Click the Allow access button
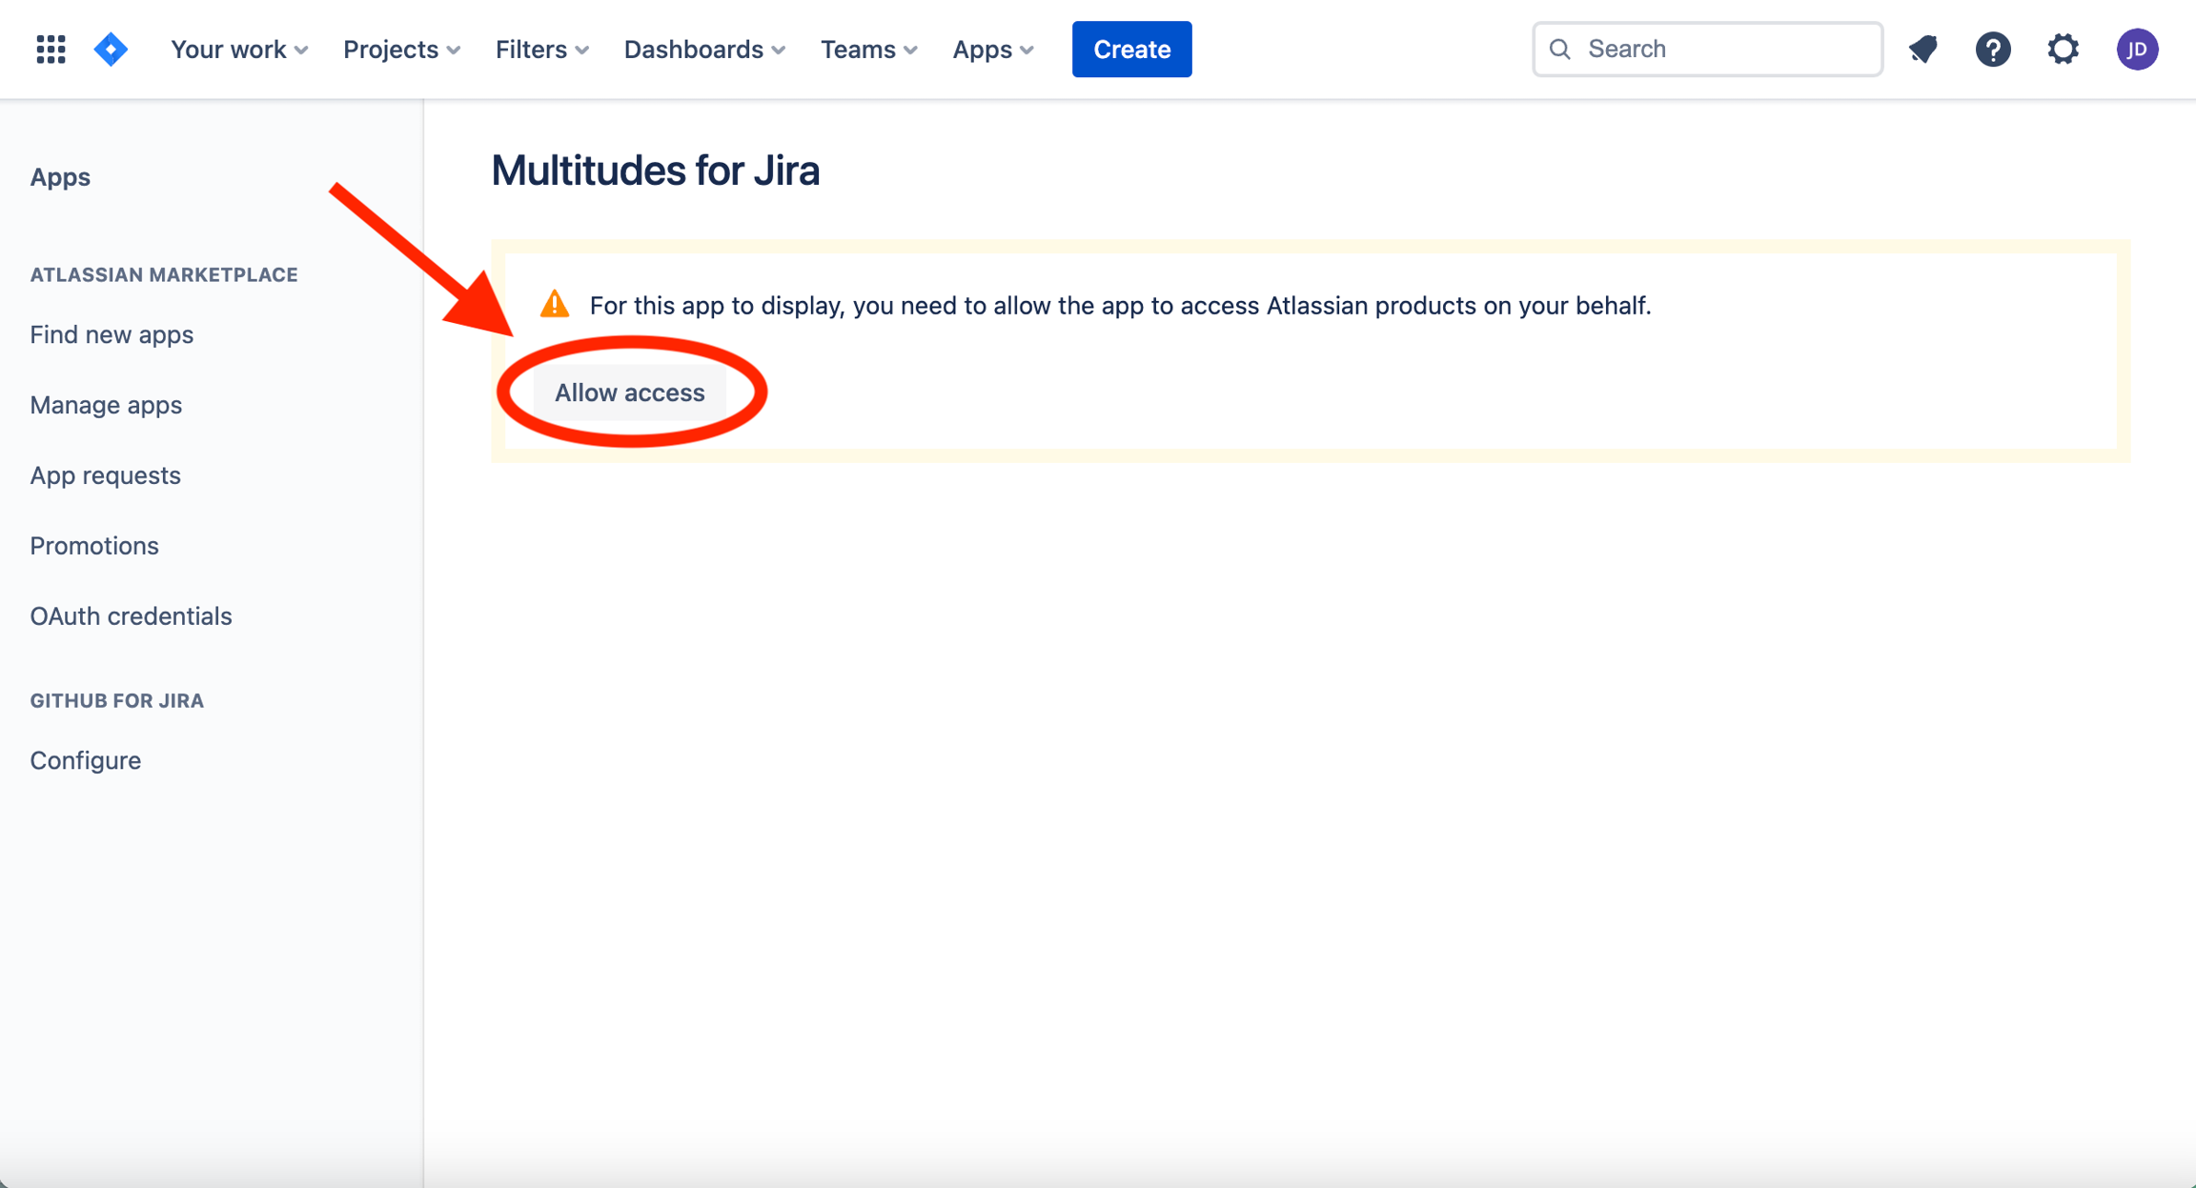The height and width of the screenshot is (1188, 2196). pos(629,393)
